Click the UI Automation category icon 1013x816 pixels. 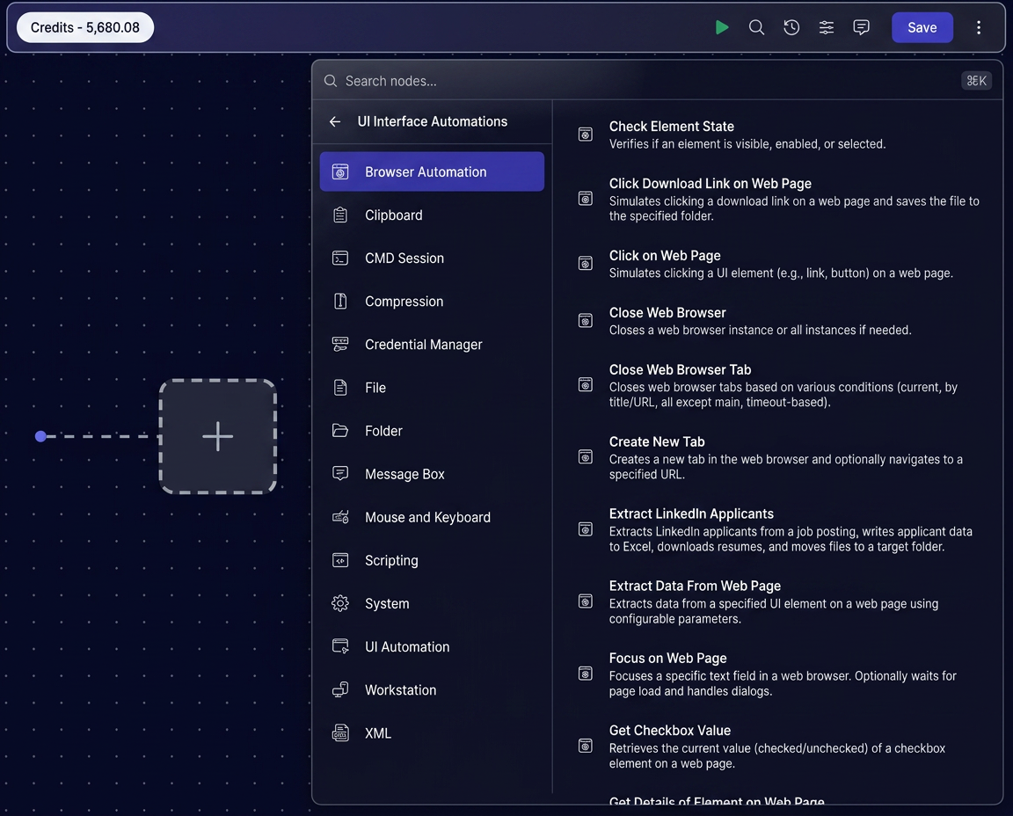click(340, 646)
